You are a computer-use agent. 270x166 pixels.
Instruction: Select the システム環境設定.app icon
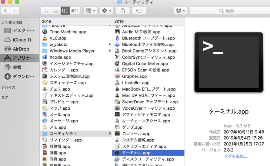point(45,76)
